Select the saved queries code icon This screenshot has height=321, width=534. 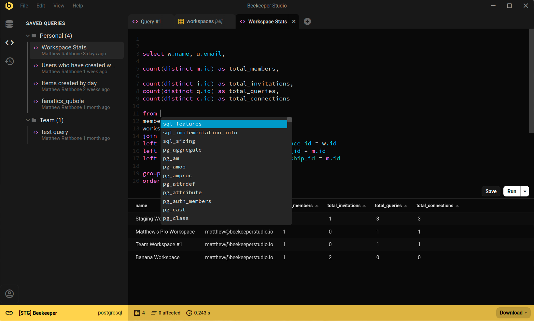point(9,43)
